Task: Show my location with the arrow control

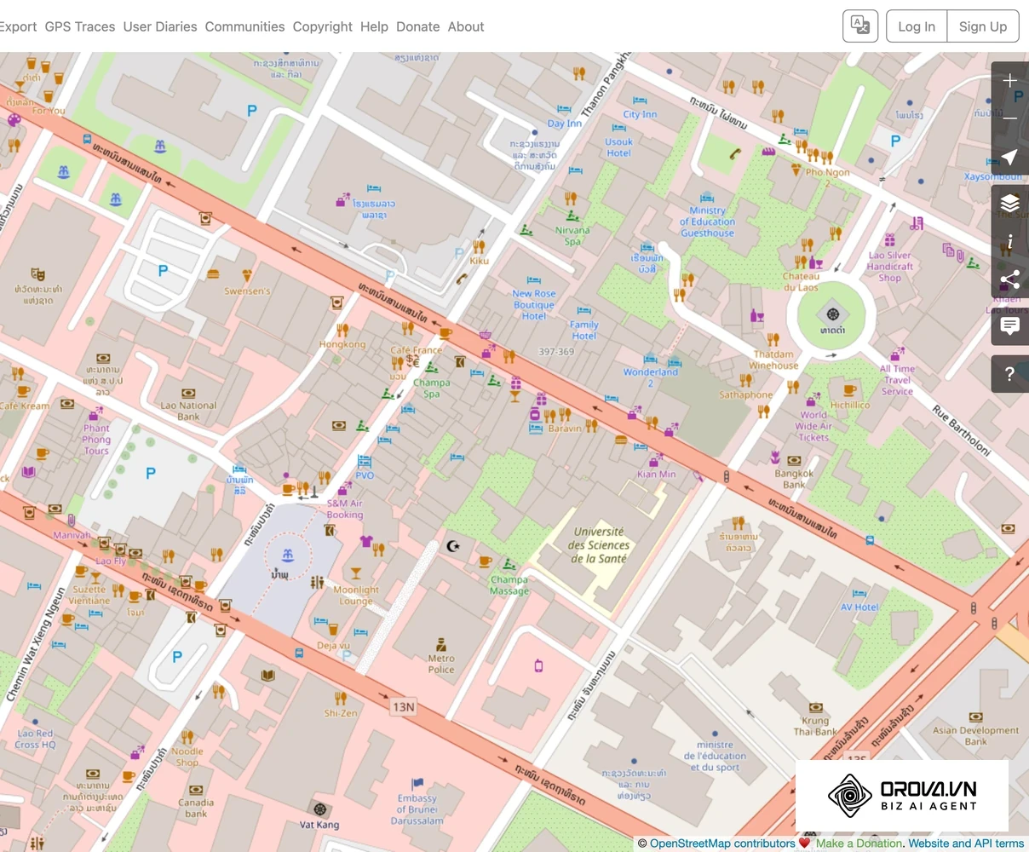Action: tap(1010, 157)
